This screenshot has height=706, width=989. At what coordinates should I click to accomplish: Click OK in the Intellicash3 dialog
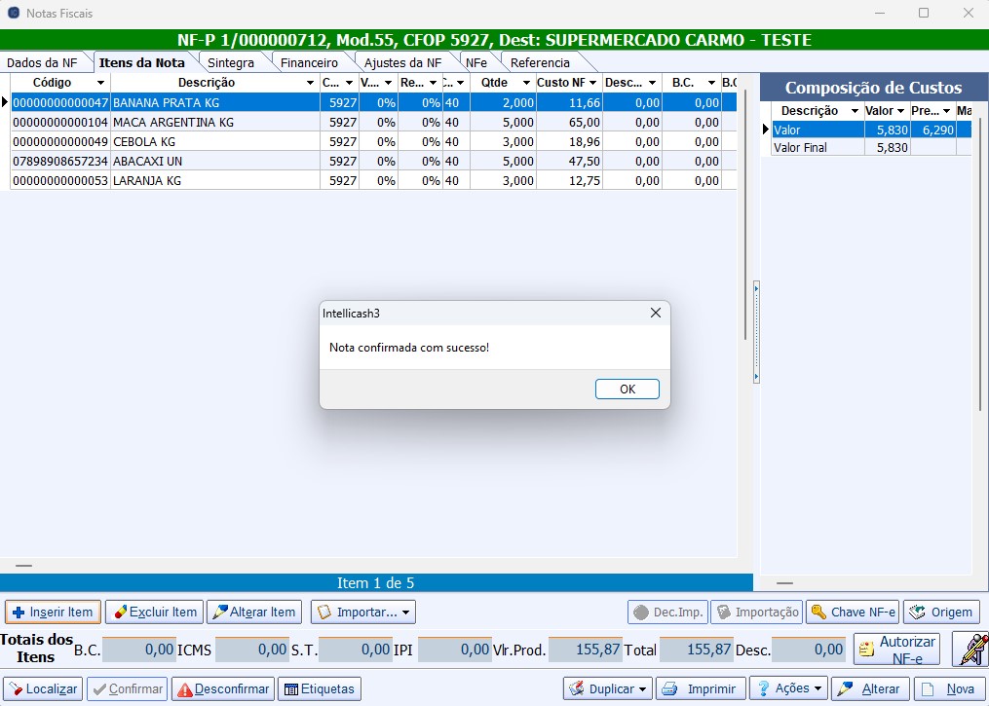point(627,389)
